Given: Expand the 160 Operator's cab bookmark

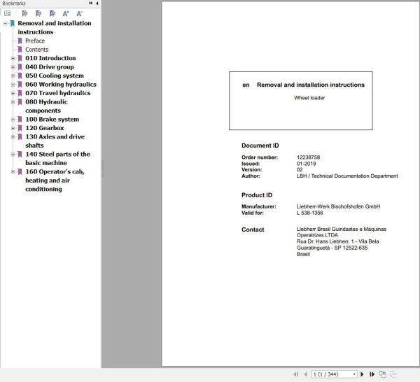Looking at the screenshot, I should [13, 171].
